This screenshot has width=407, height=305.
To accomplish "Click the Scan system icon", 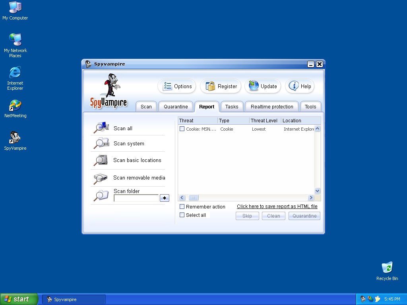I will 101,143.
